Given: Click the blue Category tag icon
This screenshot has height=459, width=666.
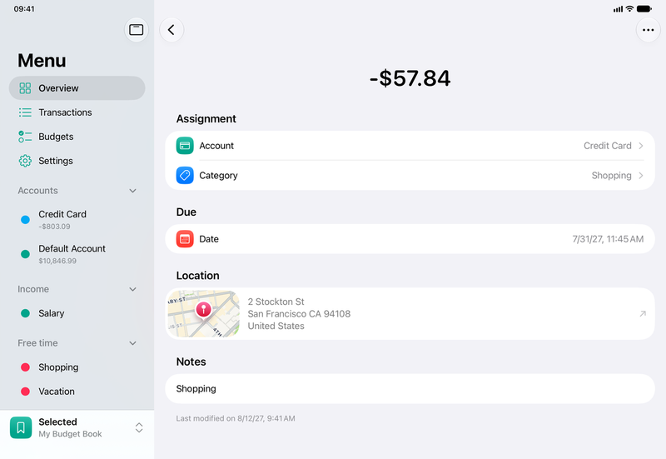Looking at the screenshot, I should (185, 175).
